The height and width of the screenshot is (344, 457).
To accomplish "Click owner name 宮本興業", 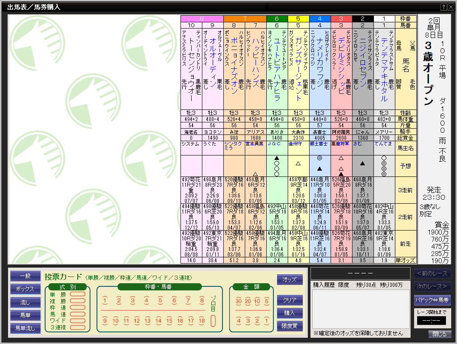I will point(255,144).
